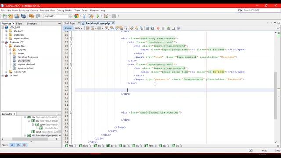Click the Debug Project toolbar icon

[106, 16]
